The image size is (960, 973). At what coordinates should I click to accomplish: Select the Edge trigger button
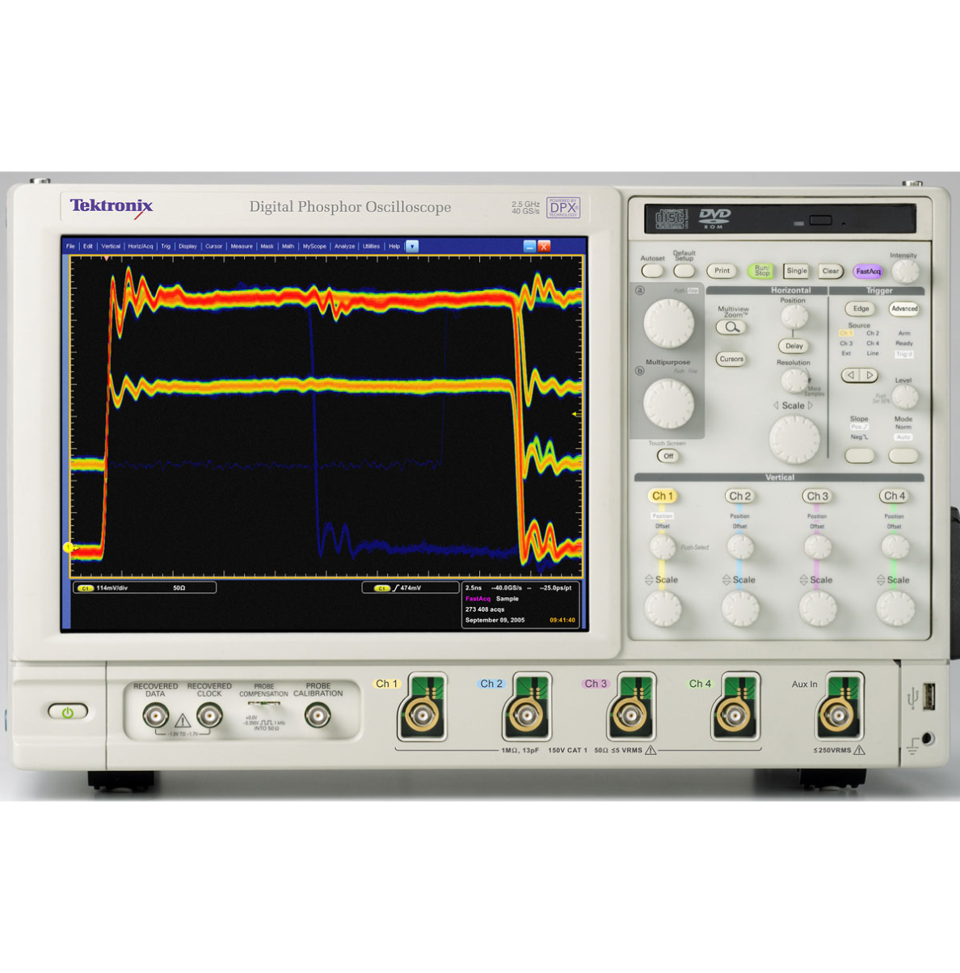[x=861, y=309]
